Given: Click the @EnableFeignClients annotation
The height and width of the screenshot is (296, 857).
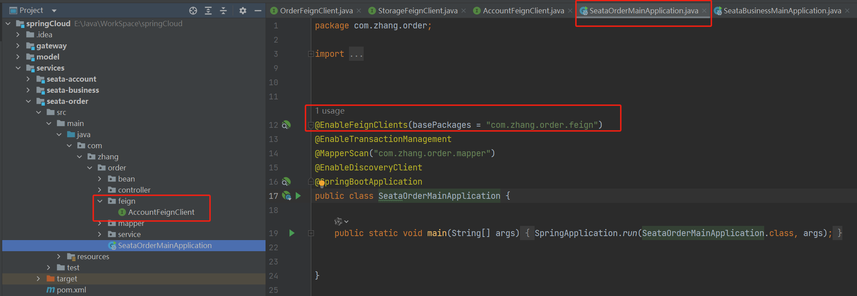Looking at the screenshot, I should 361,125.
